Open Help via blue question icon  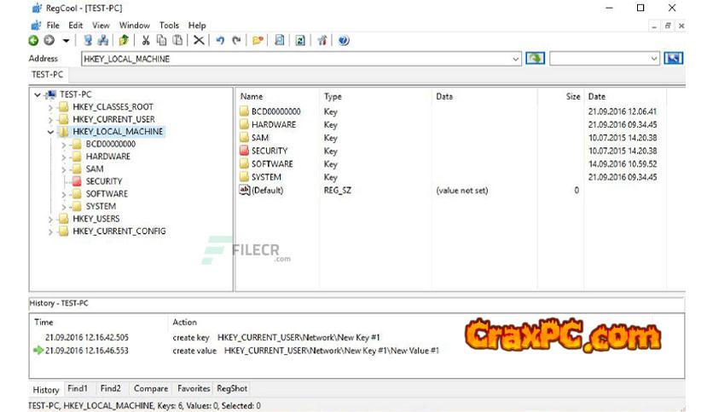pos(344,40)
